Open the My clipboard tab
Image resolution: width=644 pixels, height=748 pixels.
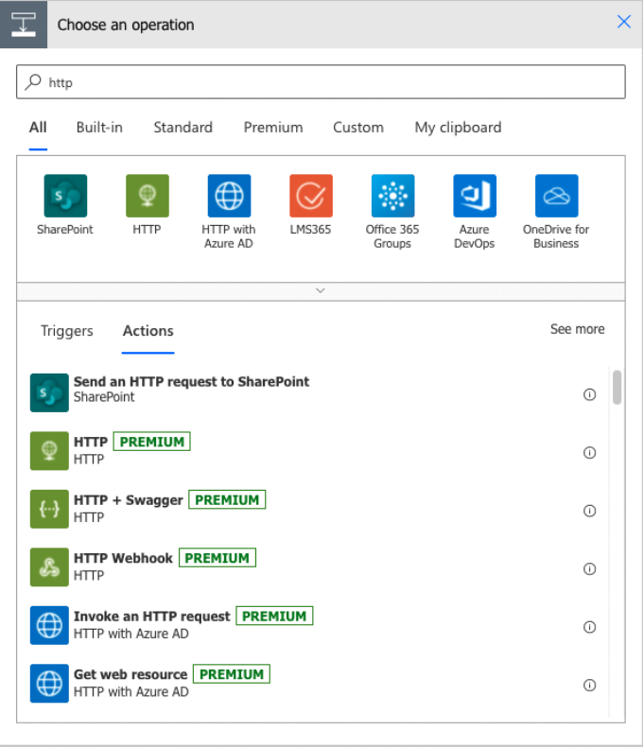(458, 128)
